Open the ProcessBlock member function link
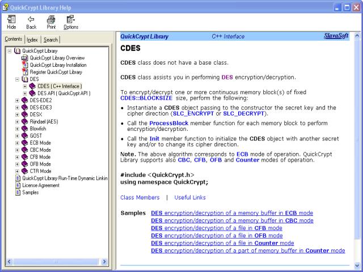Viewport: 363px width, 272px height. click(x=169, y=124)
